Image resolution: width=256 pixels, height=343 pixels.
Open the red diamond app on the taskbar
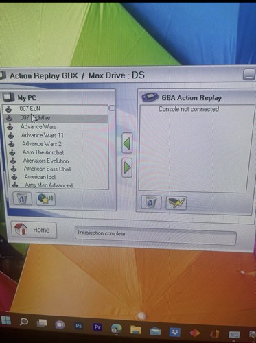click(195, 333)
